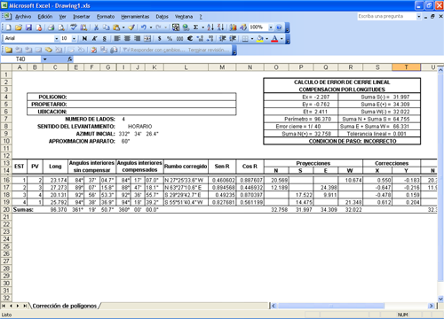
Task: Open the Herramientas menu
Action: pos(135,17)
